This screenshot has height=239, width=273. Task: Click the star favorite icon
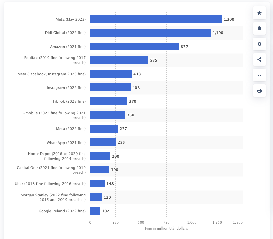pyautogui.click(x=259, y=13)
